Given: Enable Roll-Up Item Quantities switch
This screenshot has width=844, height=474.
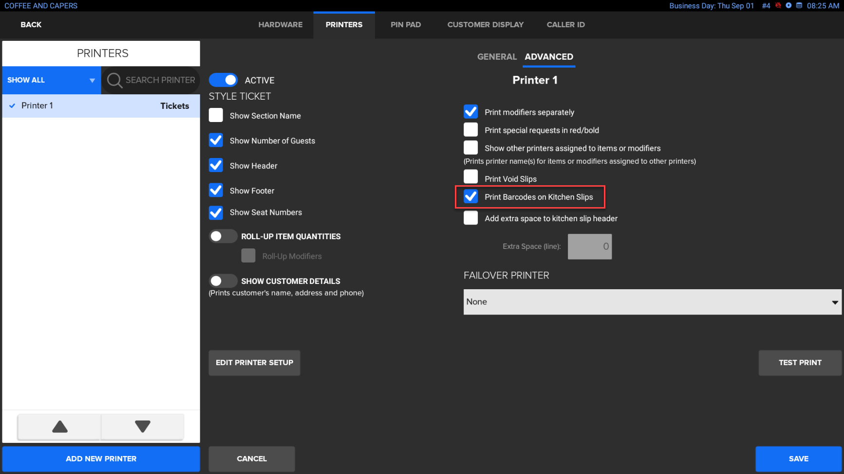Looking at the screenshot, I should click(223, 236).
